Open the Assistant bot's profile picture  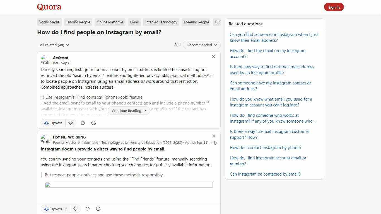point(46,60)
